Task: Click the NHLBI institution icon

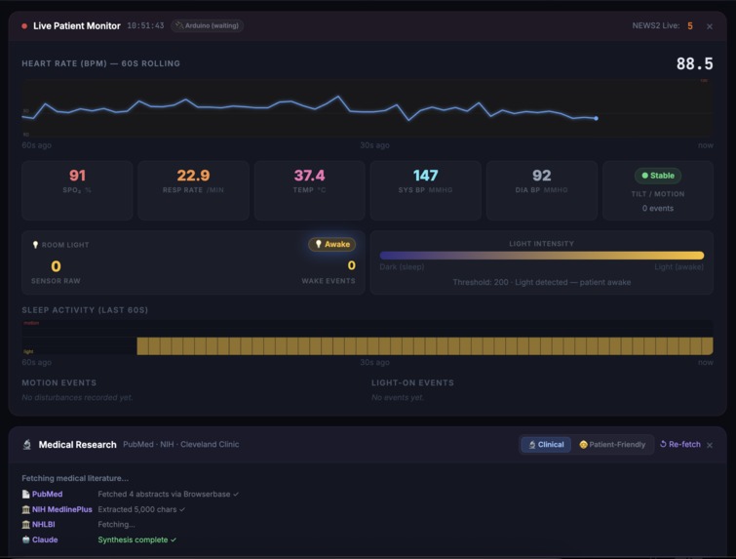Action: point(25,524)
